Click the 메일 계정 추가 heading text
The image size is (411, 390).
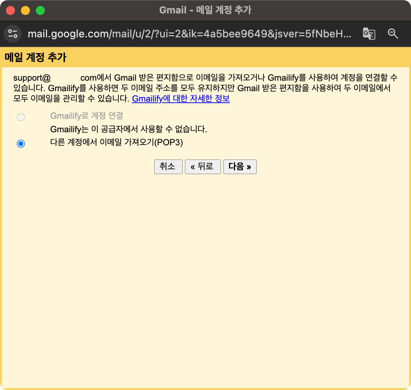click(35, 57)
